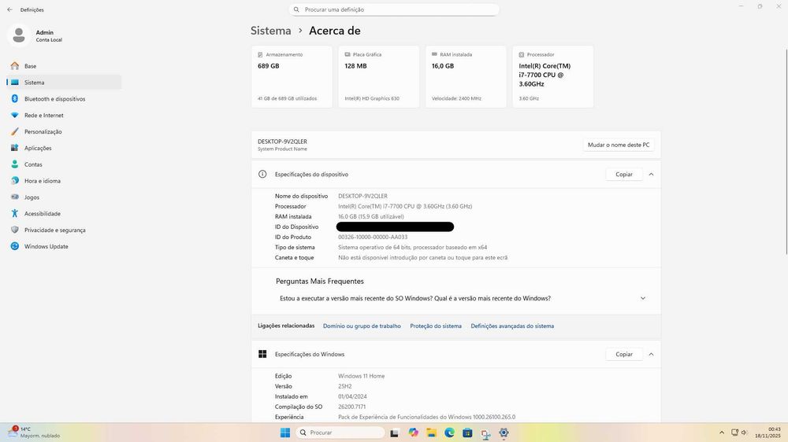
Task: Click the Settings gear on the taskbar
Action: click(504, 433)
